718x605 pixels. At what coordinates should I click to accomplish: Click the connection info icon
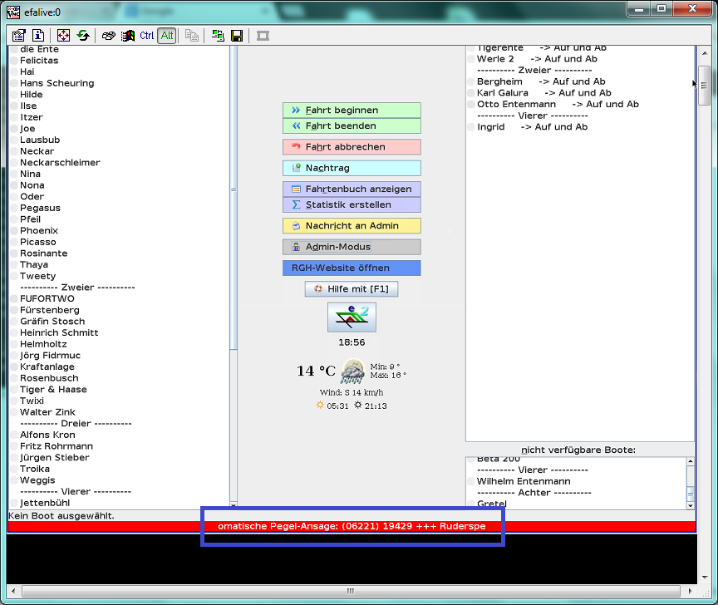pos(38,36)
